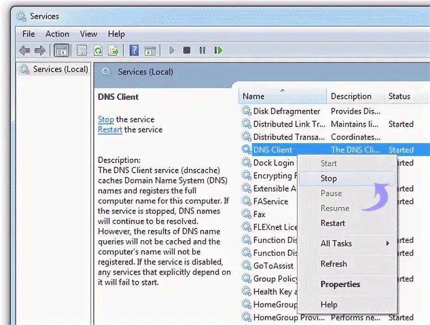Open the View menu

(88, 34)
